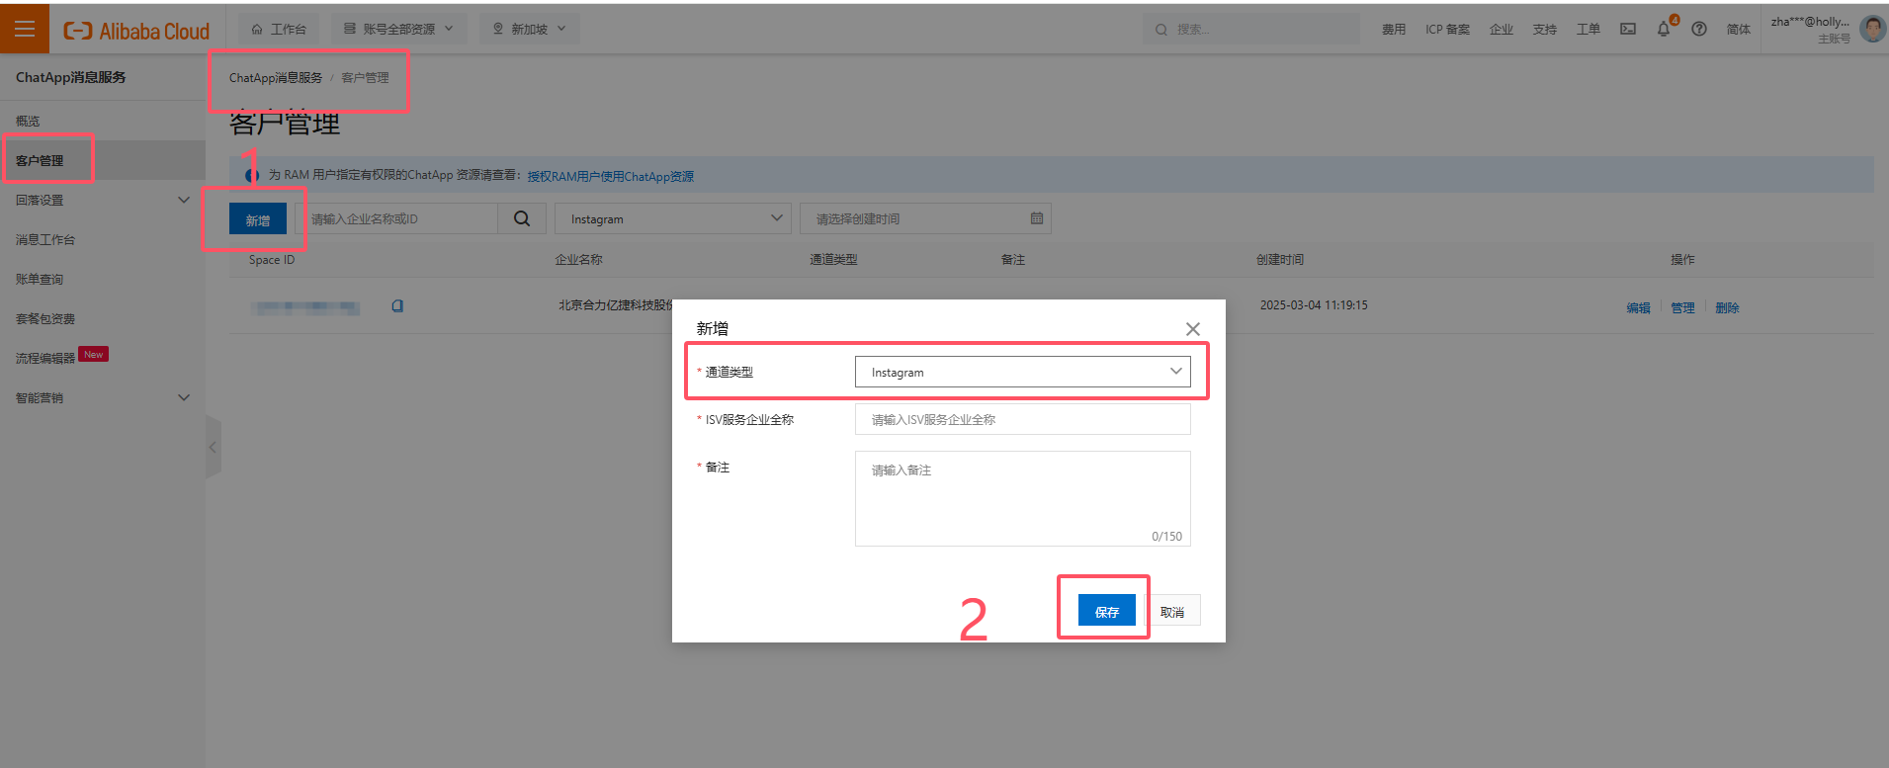The width and height of the screenshot is (1889, 768).
Task: Click the Alibaba Cloud logo
Action: (136, 31)
